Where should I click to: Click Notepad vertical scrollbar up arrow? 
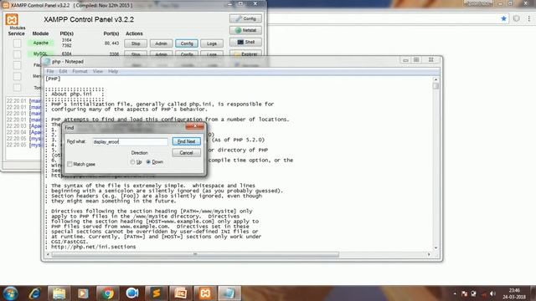click(x=435, y=79)
